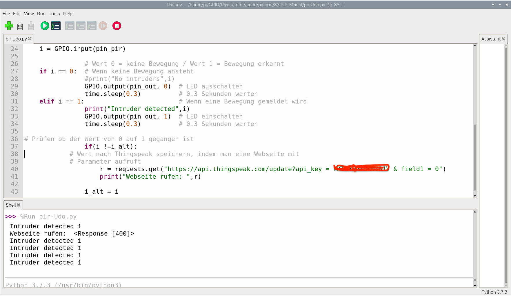Click the Resume debugging icon
Viewport: 511px width, 296px height.
(103, 26)
